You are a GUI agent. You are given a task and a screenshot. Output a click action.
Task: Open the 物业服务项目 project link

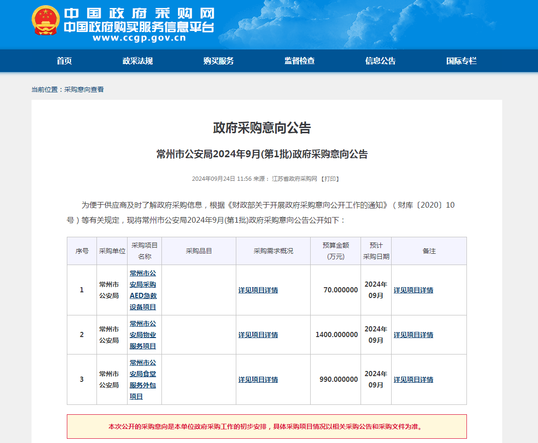143,335
